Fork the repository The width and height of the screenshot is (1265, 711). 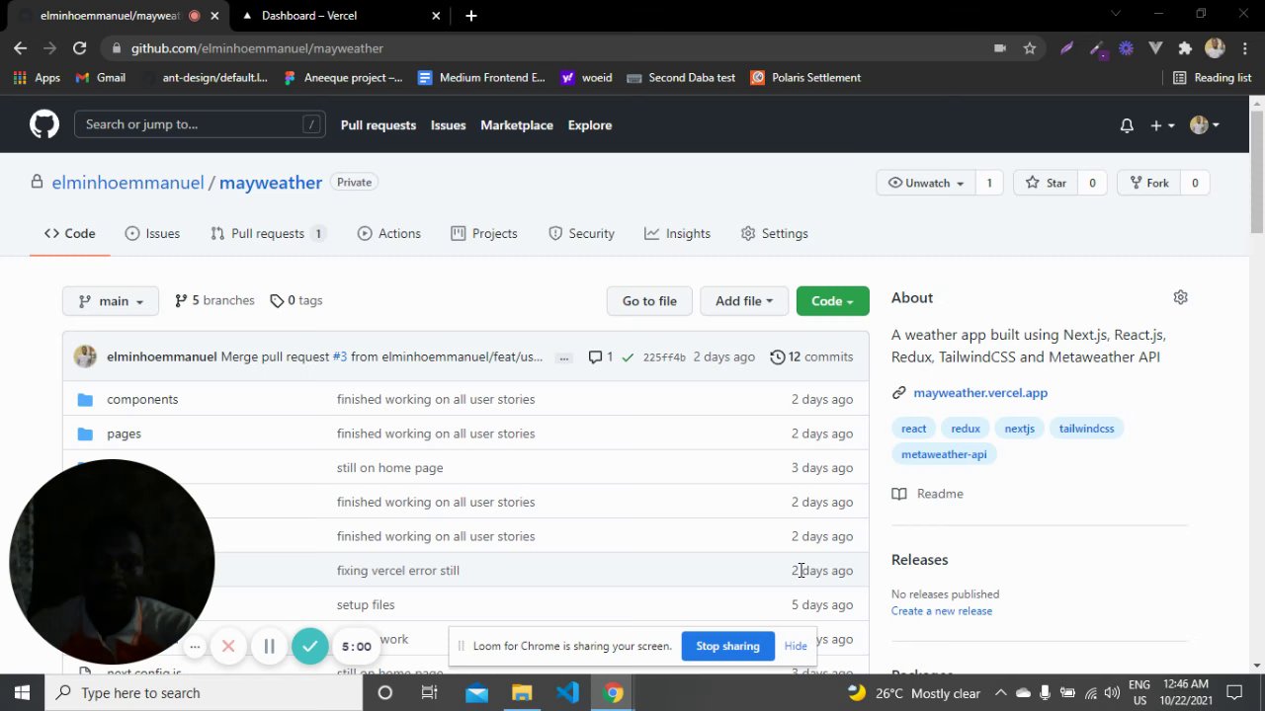point(1149,183)
